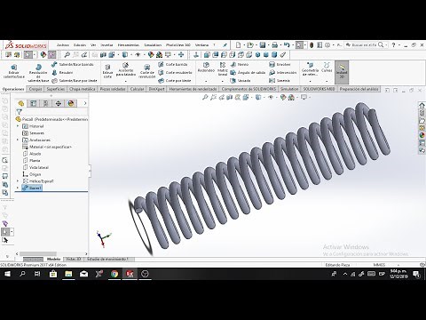Open the PropertyManager tab icon
Screen dimensions: 426x320
(x=33, y=103)
